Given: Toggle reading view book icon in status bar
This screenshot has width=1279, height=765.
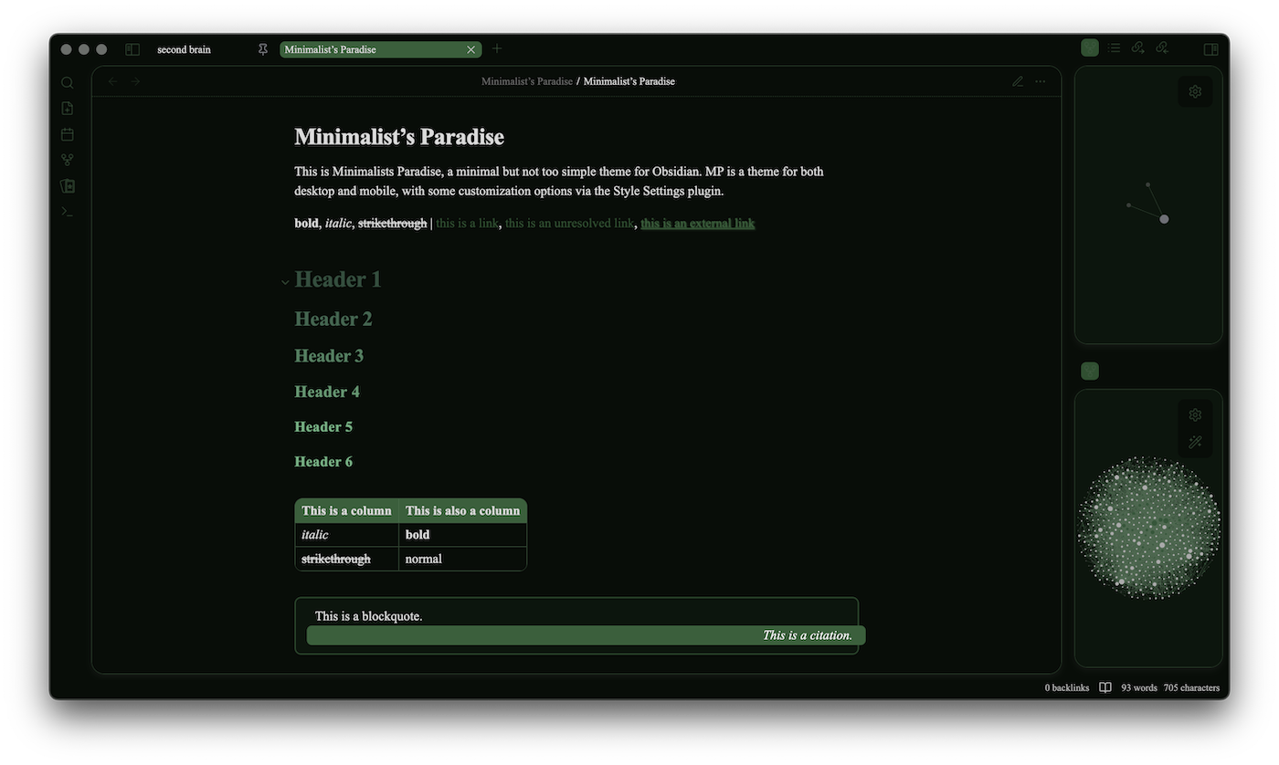Looking at the screenshot, I should (1105, 687).
